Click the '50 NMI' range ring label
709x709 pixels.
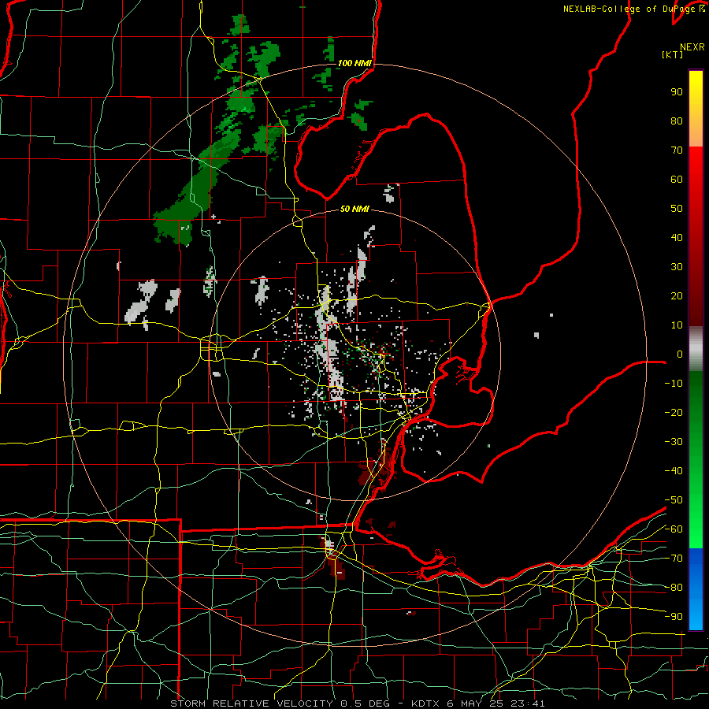354,209
